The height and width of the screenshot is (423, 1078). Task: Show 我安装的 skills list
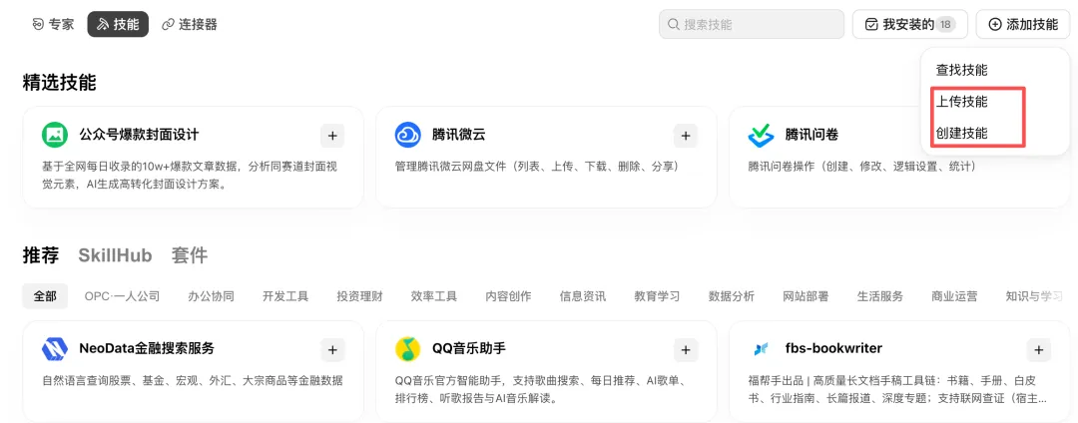pyautogui.click(x=909, y=24)
